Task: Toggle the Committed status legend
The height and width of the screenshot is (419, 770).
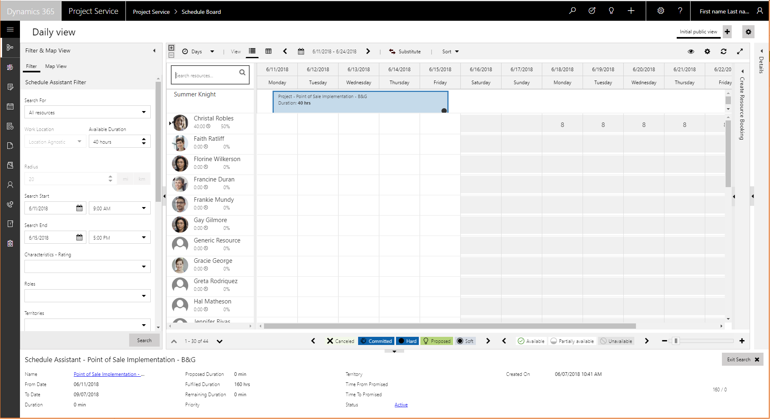Action: [376, 341]
